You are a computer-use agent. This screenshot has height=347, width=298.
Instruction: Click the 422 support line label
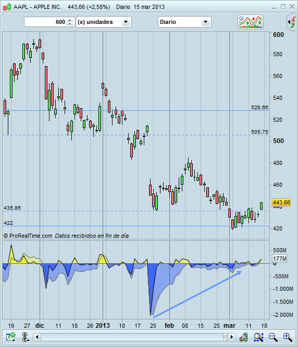pos(8,223)
